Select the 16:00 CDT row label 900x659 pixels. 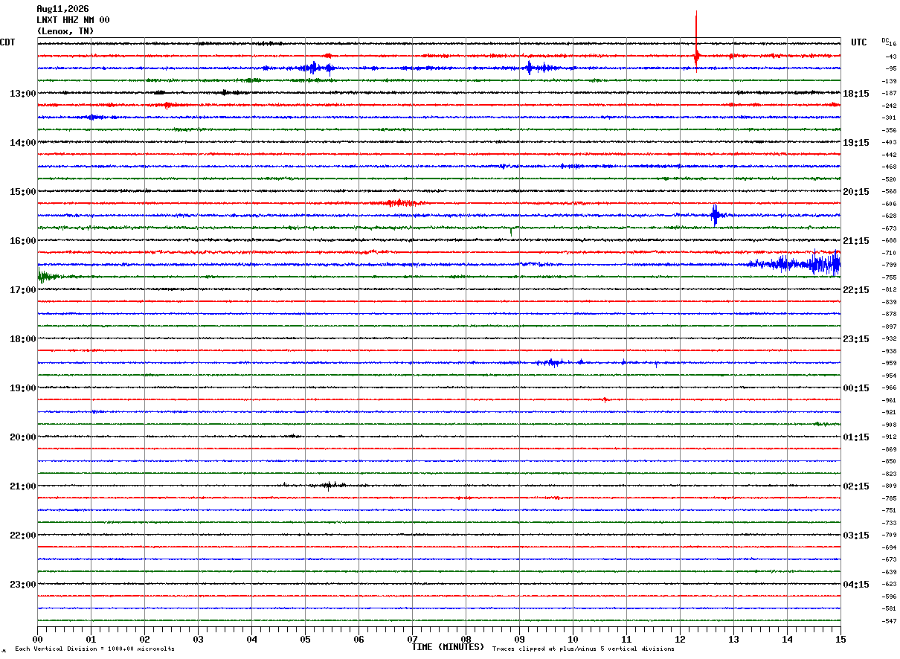(23, 241)
